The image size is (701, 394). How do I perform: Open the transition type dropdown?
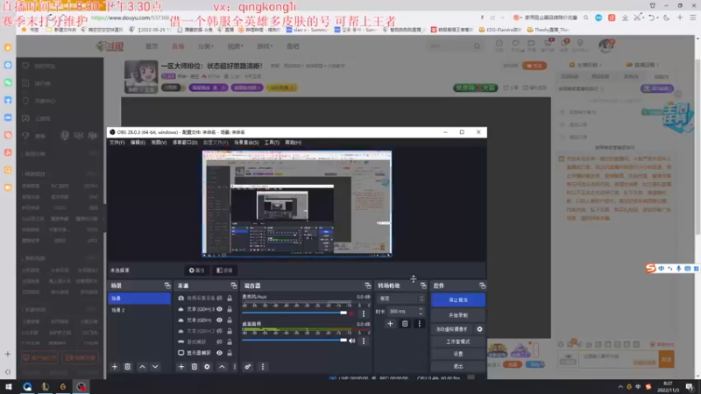point(400,299)
